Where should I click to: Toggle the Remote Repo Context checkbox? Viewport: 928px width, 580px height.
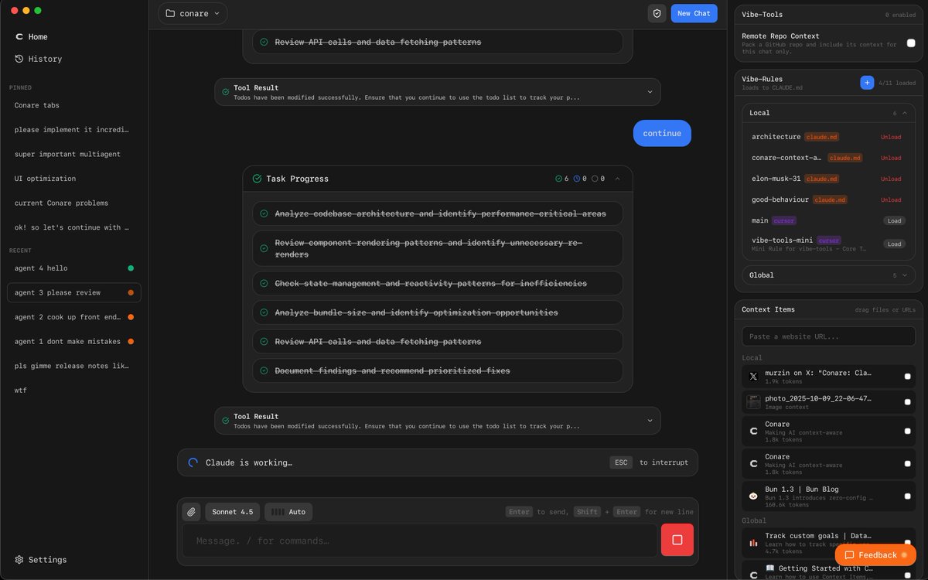[x=911, y=43]
